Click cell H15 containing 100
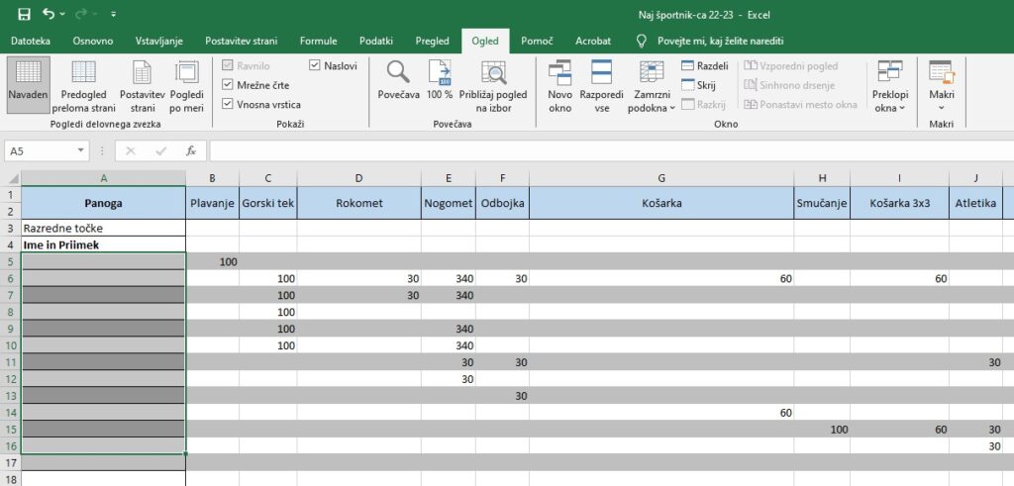Image resolution: width=1014 pixels, height=486 pixels. (822, 430)
